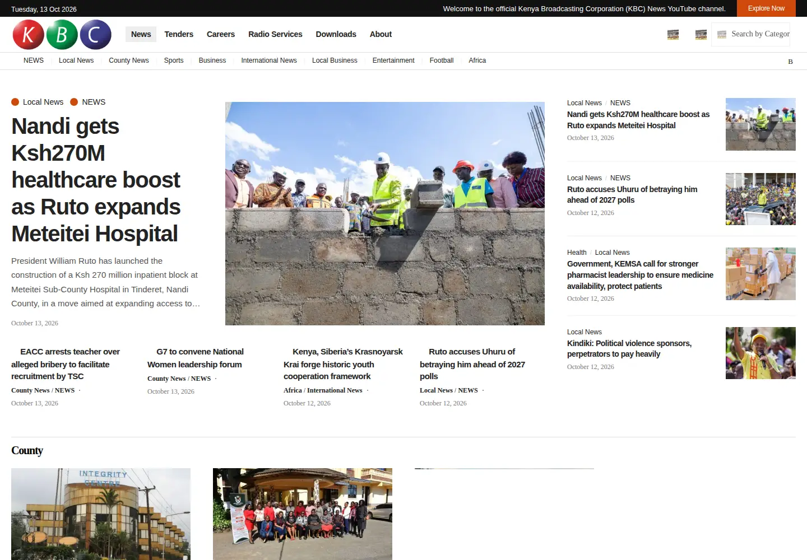The width and height of the screenshot is (807, 560).
Task: Open the County group photo image
Action: tap(303, 514)
